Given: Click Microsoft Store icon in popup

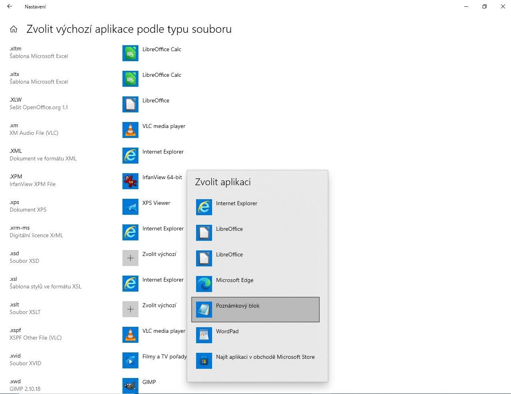Looking at the screenshot, I should 204,361.
